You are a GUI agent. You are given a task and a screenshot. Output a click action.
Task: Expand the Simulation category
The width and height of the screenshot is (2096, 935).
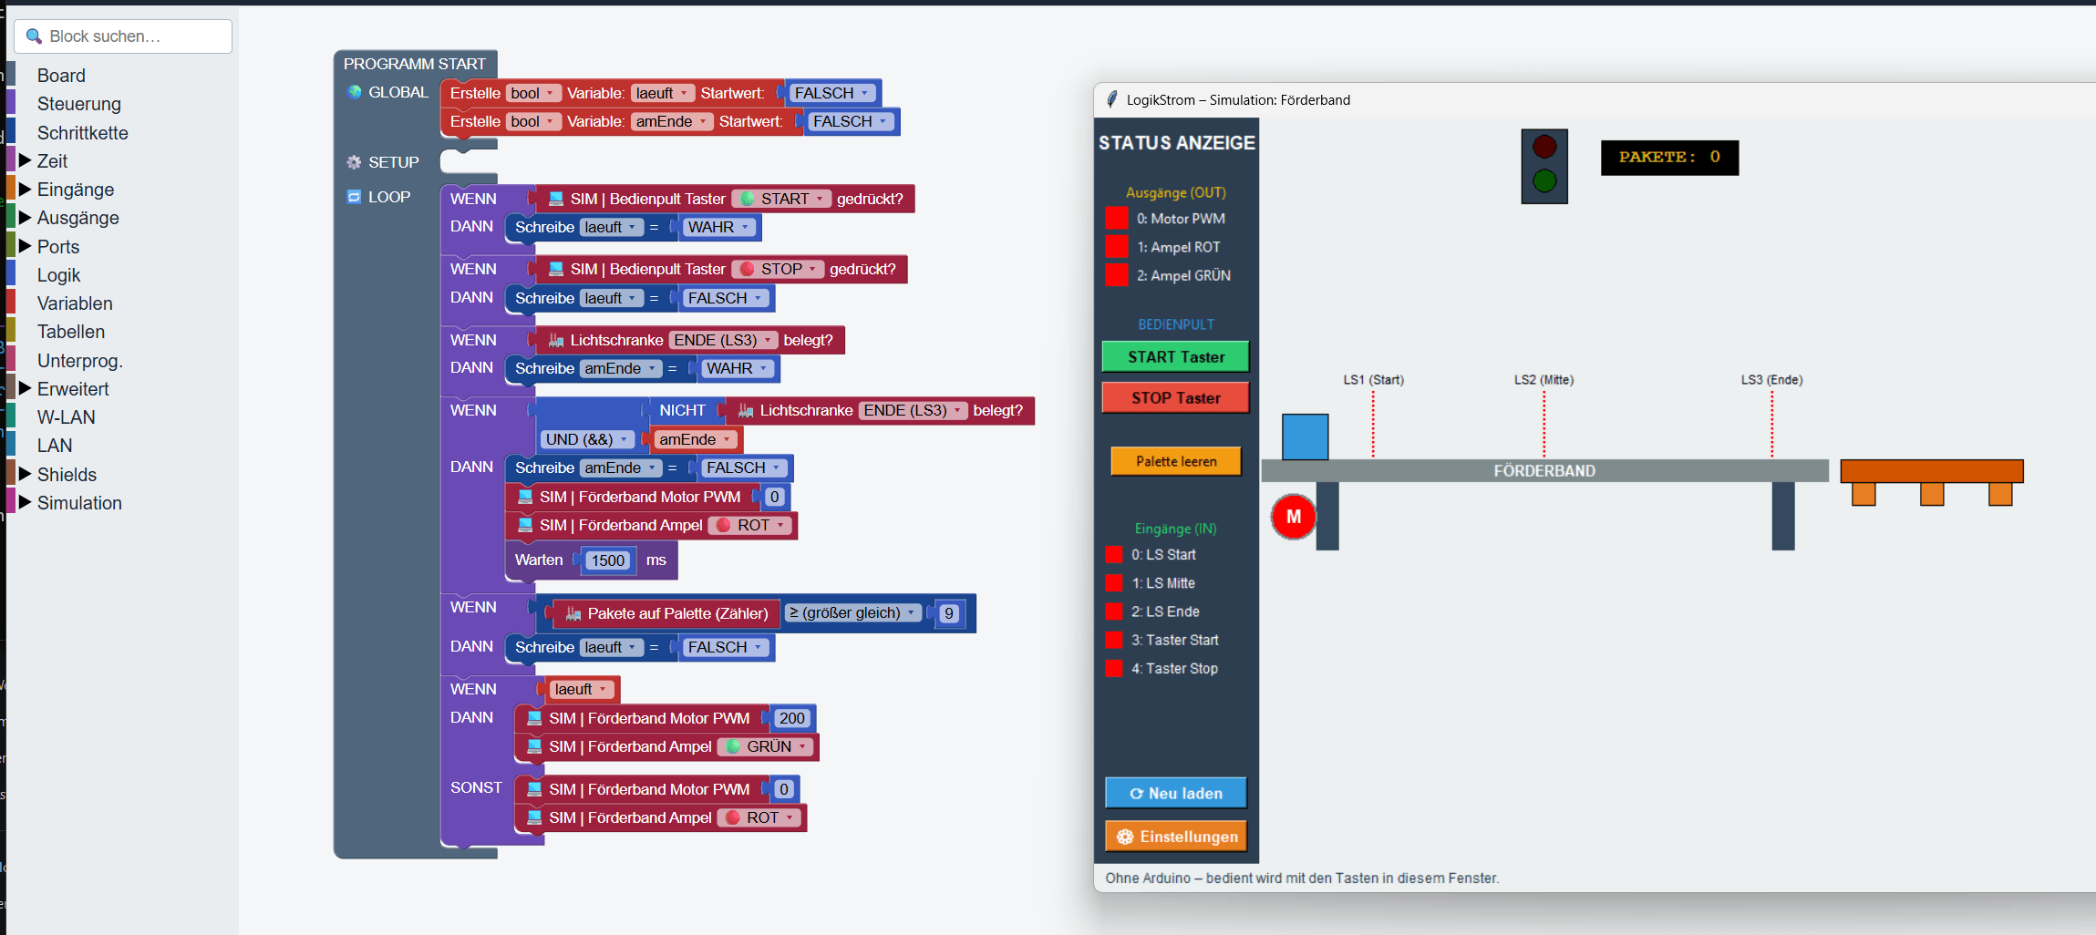[x=26, y=502]
